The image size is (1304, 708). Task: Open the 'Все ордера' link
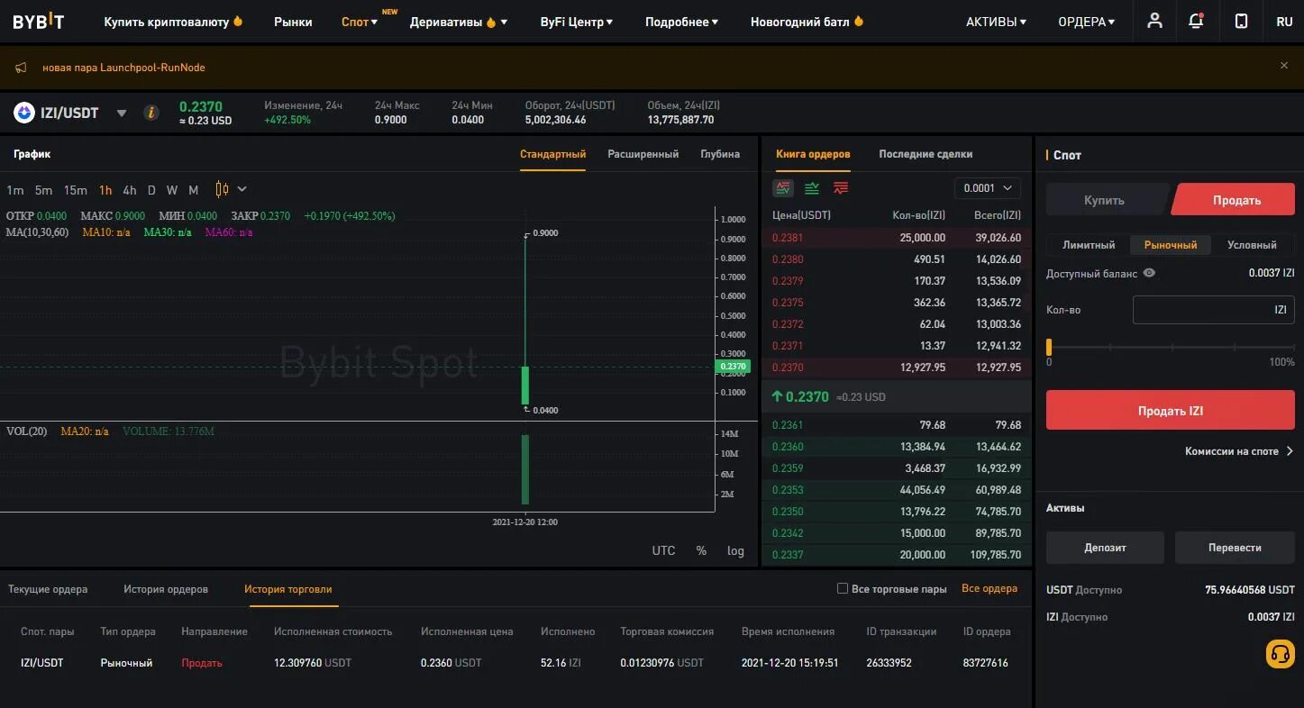(989, 588)
